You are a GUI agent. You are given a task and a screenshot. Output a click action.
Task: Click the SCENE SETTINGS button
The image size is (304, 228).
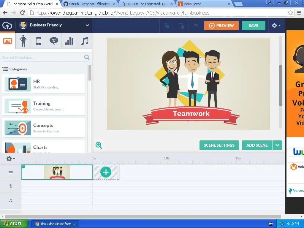tap(219, 145)
